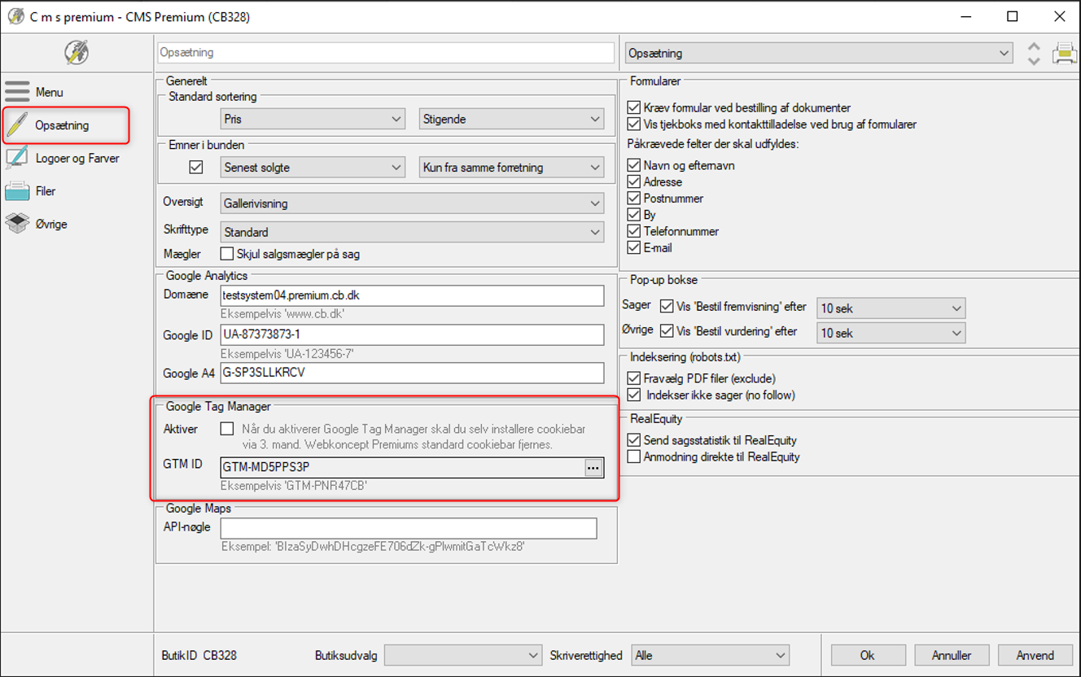Open the Skrifttype Standard dropdown
Viewport: 1081px width, 677px height.
[413, 232]
